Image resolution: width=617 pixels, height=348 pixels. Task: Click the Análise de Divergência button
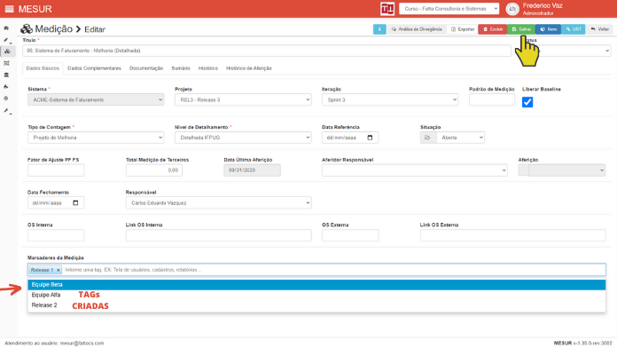(x=417, y=29)
